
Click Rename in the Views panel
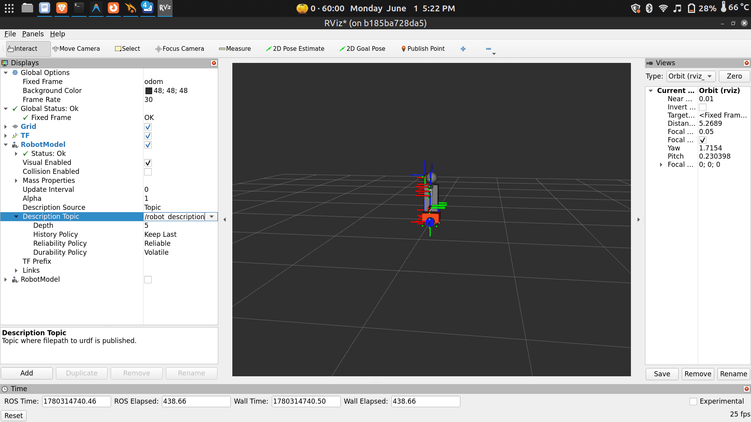click(733, 374)
